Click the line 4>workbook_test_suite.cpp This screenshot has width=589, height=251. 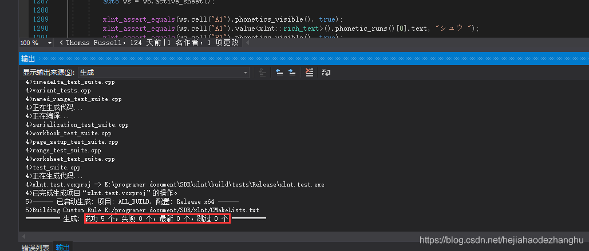tap(68, 133)
